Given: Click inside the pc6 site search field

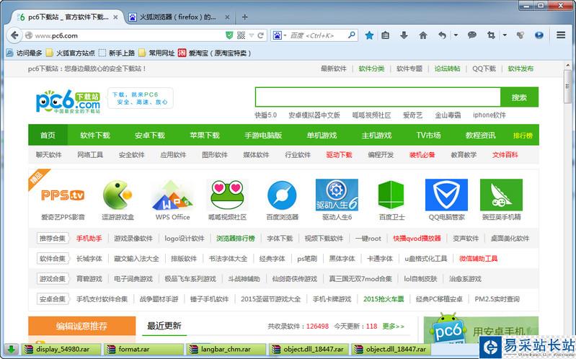Looking at the screenshot, I should (378, 97).
